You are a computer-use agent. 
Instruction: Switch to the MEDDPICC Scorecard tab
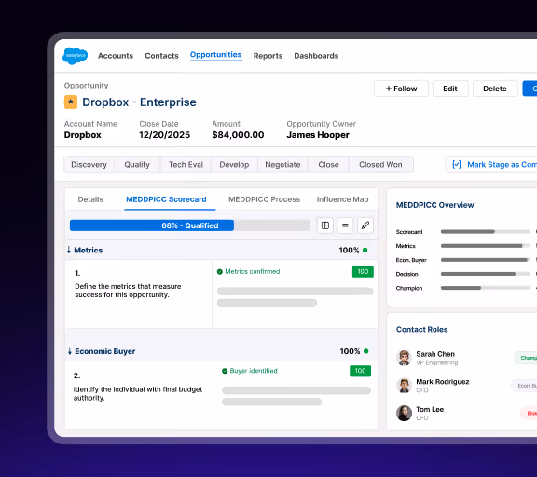coord(166,199)
